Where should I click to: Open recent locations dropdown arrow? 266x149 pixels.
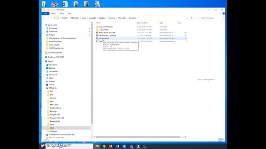[52, 18]
